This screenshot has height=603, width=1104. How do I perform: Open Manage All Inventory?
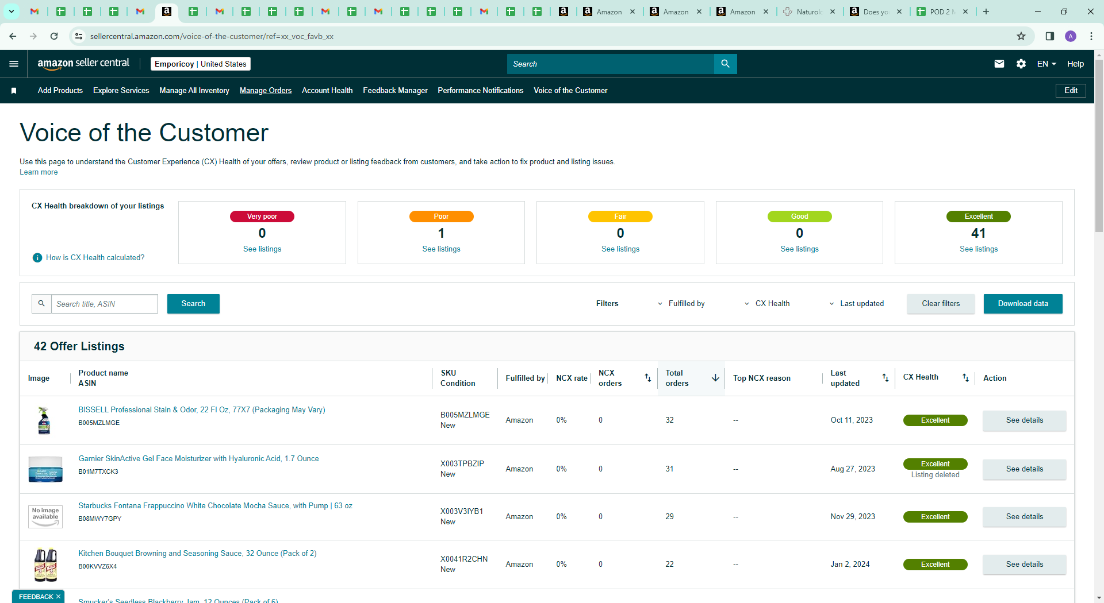194,91
